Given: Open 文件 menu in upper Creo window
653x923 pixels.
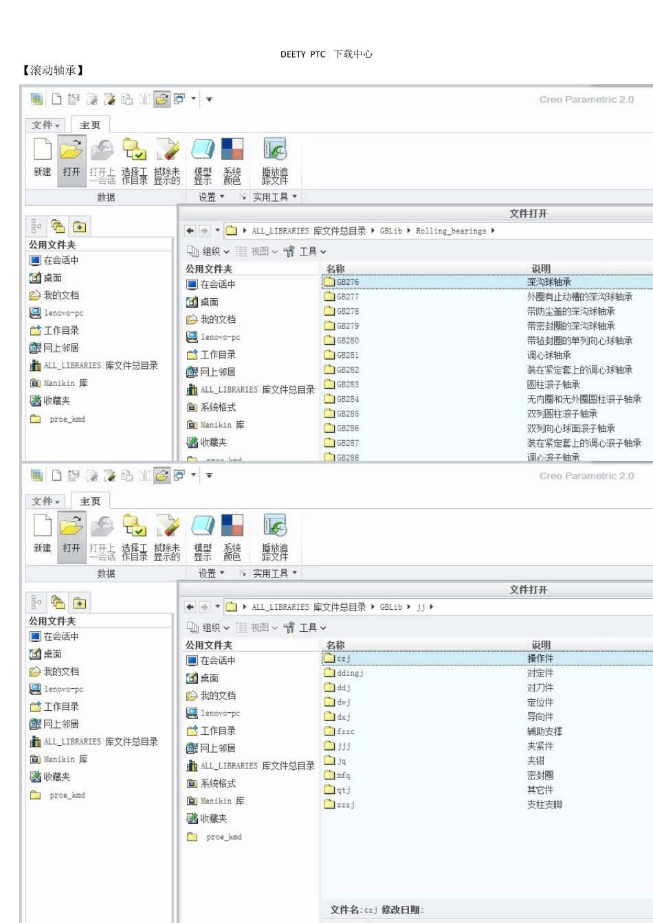Looking at the screenshot, I should pyautogui.click(x=45, y=125).
